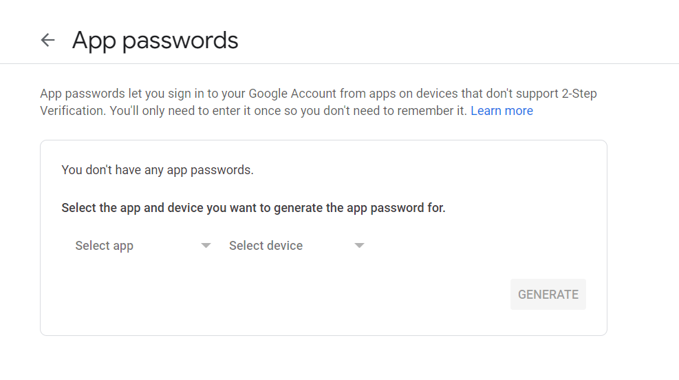Click the word "passwords" in the page title
This screenshot has height=380, width=679.
[180, 41]
